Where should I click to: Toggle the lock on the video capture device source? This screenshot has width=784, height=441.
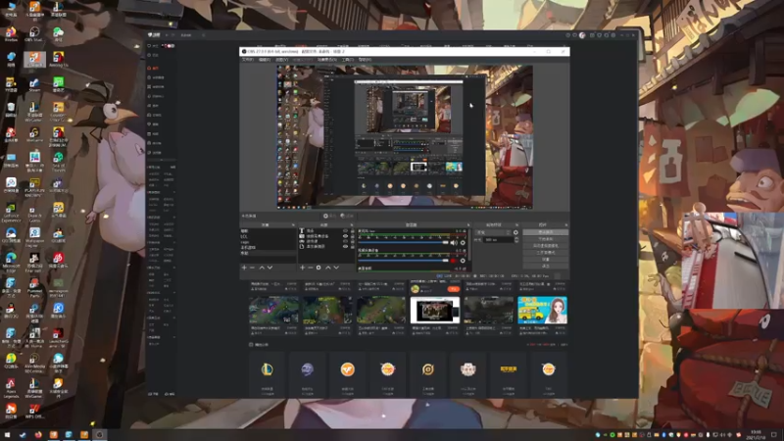coord(352,236)
